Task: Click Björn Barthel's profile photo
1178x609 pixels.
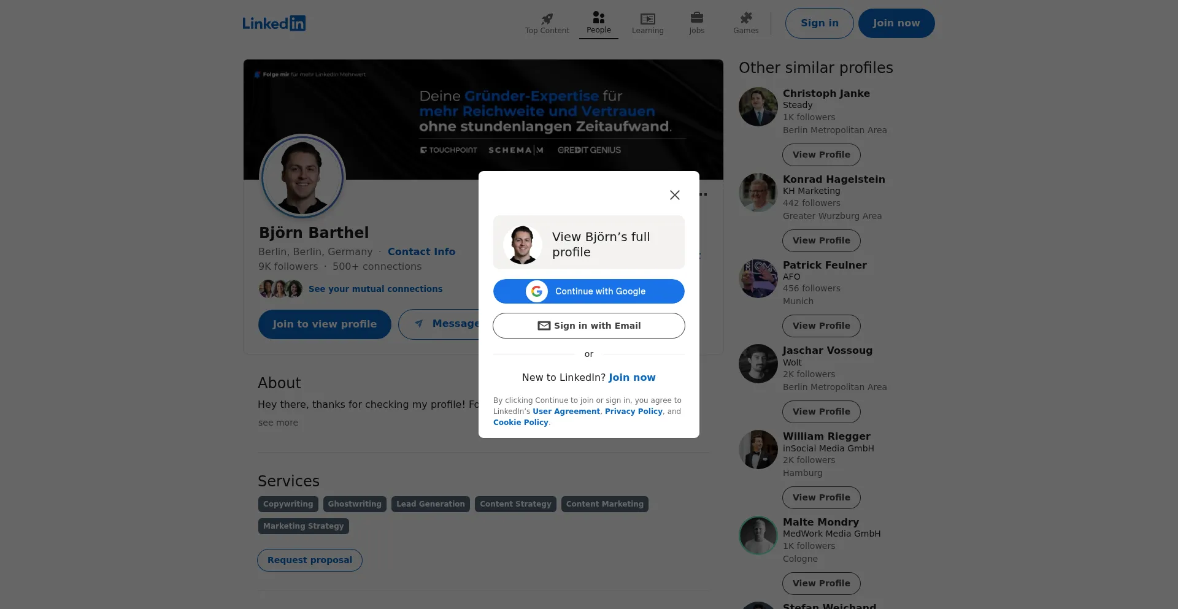Action: (302, 177)
